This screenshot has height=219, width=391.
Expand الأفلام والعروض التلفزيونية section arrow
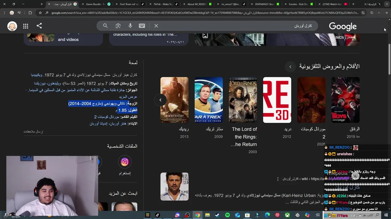[x=290, y=67]
